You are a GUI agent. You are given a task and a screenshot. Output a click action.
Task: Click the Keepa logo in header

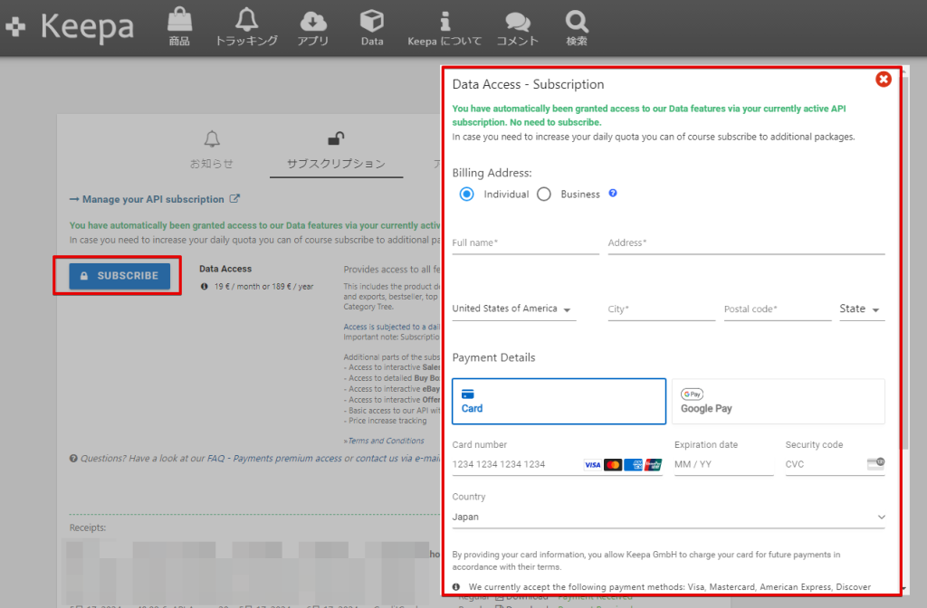[70, 27]
